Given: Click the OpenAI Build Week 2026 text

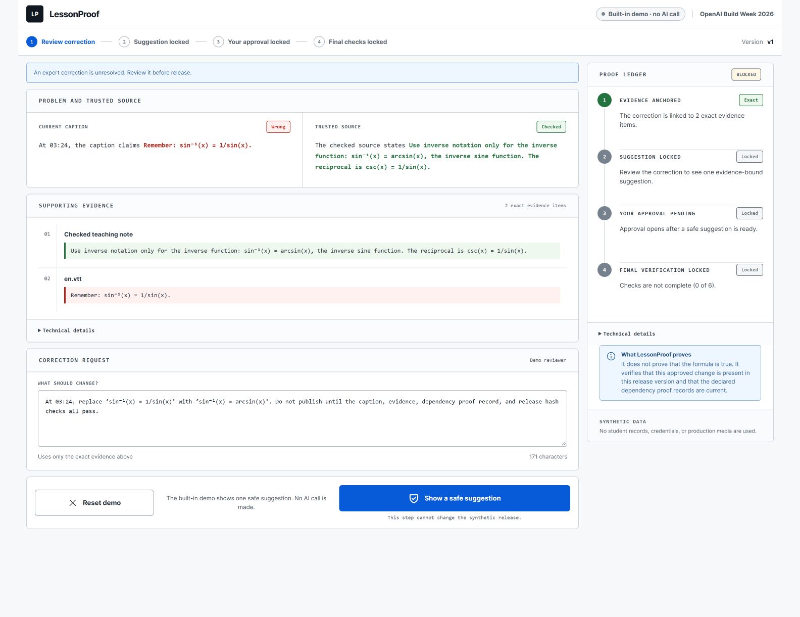Looking at the screenshot, I should tap(736, 14).
